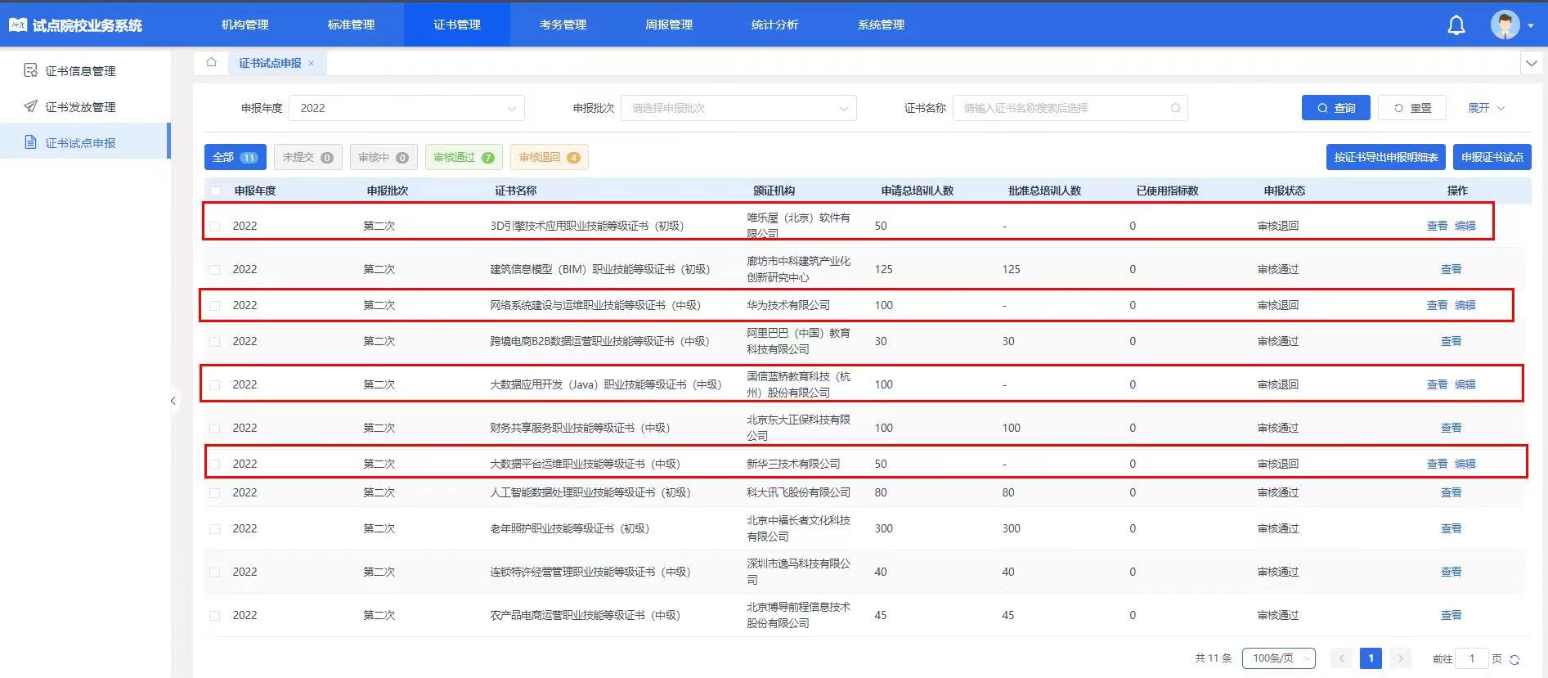Open the user avatar menu
Image resolution: width=1548 pixels, height=678 pixels.
pyautogui.click(x=1505, y=25)
